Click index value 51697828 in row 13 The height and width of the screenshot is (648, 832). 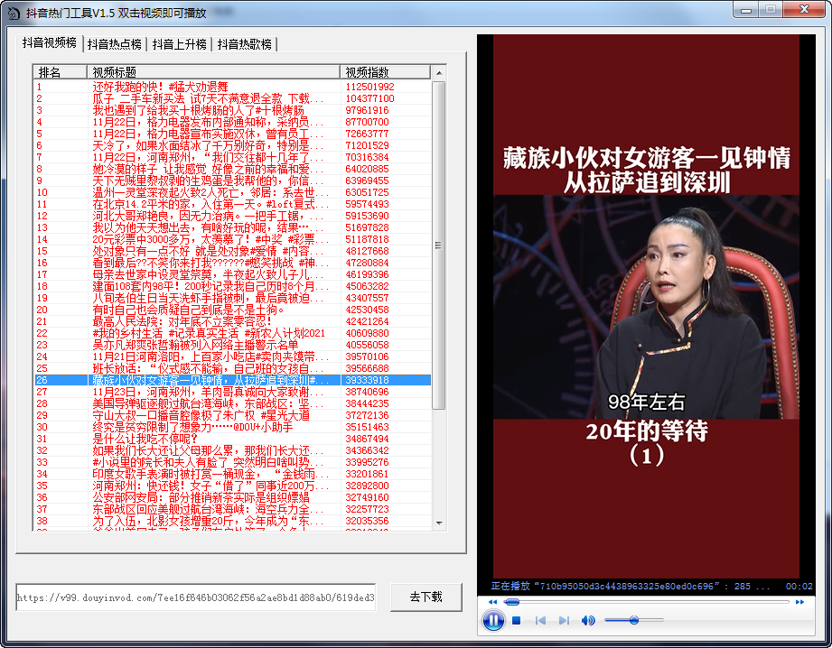[x=367, y=227]
